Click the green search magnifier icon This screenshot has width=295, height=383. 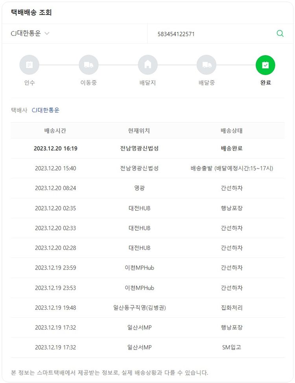(x=280, y=34)
